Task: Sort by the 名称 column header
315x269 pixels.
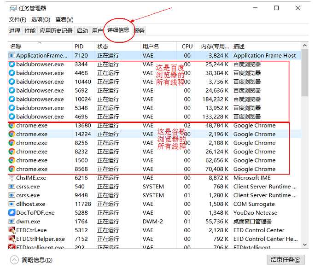Action: coord(40,47)
